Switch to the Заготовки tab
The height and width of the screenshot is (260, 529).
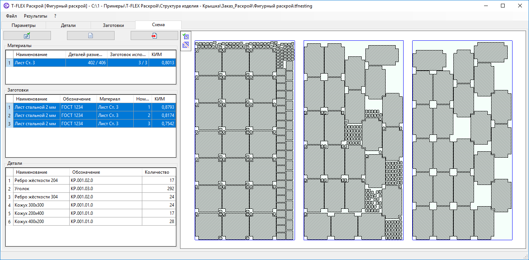[x=113, y=25]
